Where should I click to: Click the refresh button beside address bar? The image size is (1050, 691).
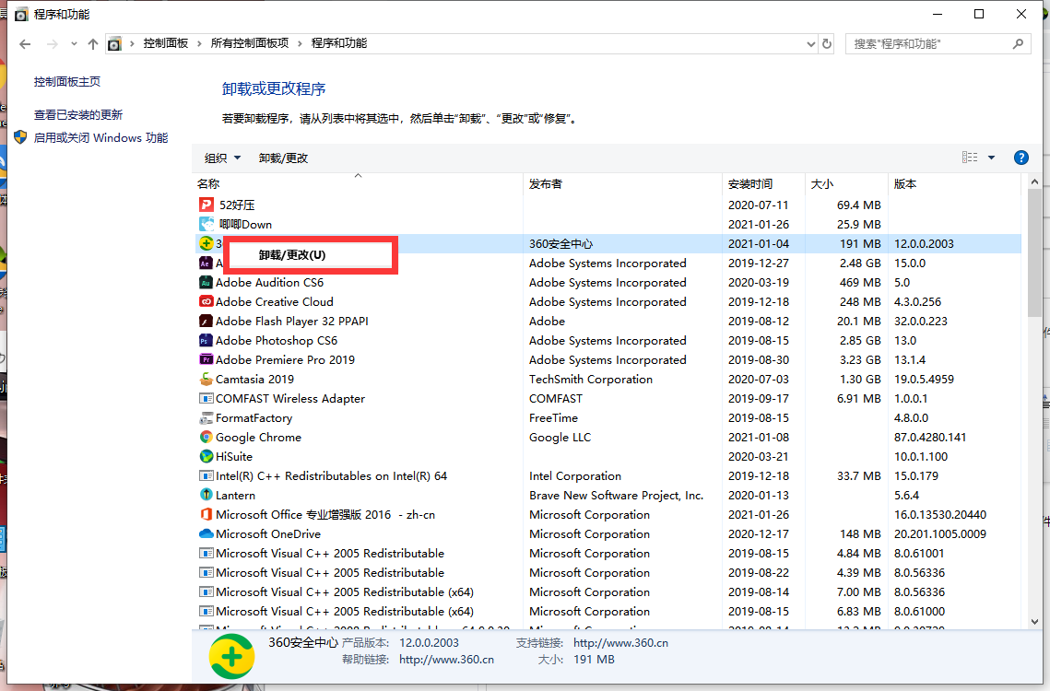point(827,43)
